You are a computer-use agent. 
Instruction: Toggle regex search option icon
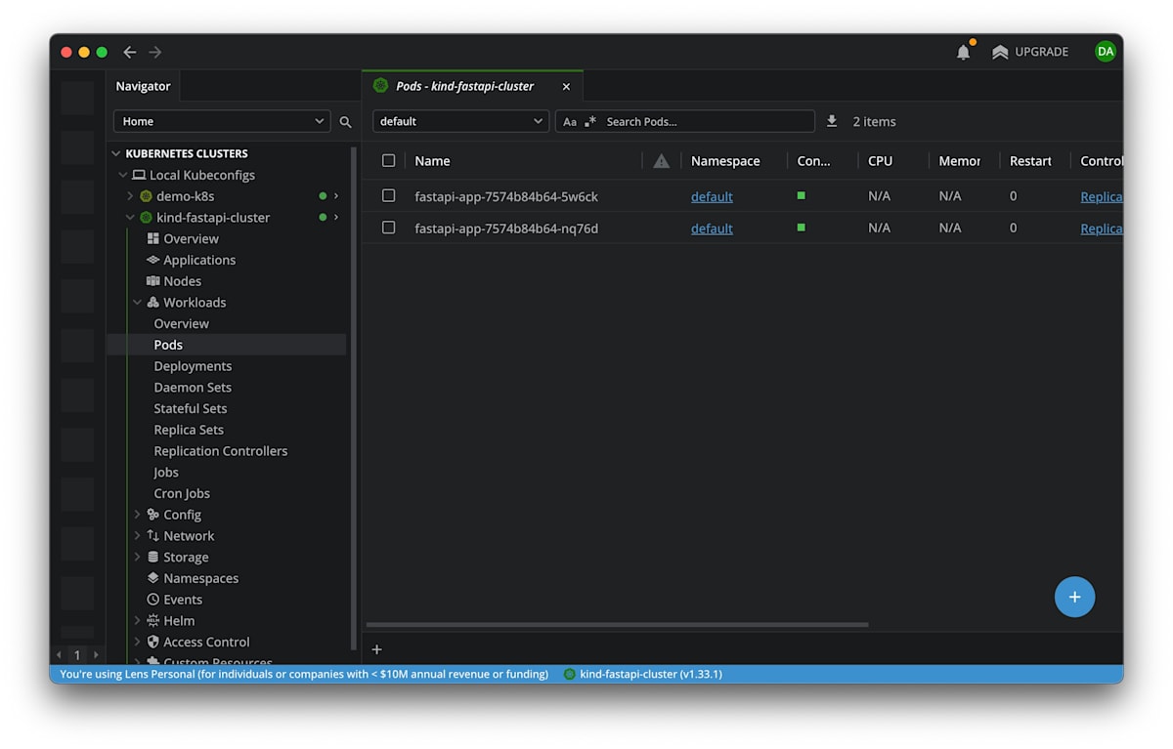[x=590, y=122]
